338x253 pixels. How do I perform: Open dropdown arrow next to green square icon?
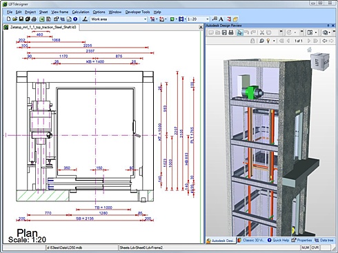click(x=177, y=19)
